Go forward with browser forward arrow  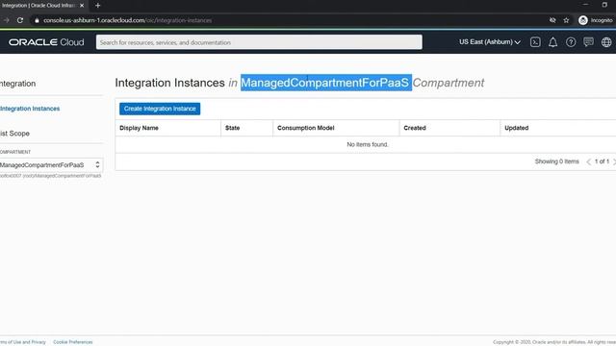tap(7, 20)
